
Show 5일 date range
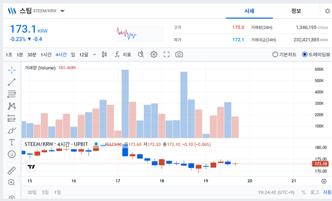coord(45,192)
